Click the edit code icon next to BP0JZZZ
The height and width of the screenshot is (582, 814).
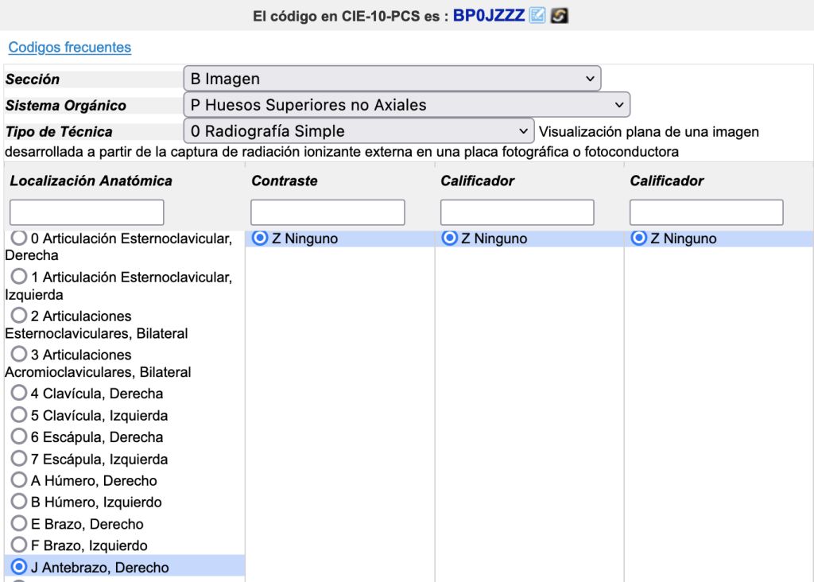(x=537, y=16)
